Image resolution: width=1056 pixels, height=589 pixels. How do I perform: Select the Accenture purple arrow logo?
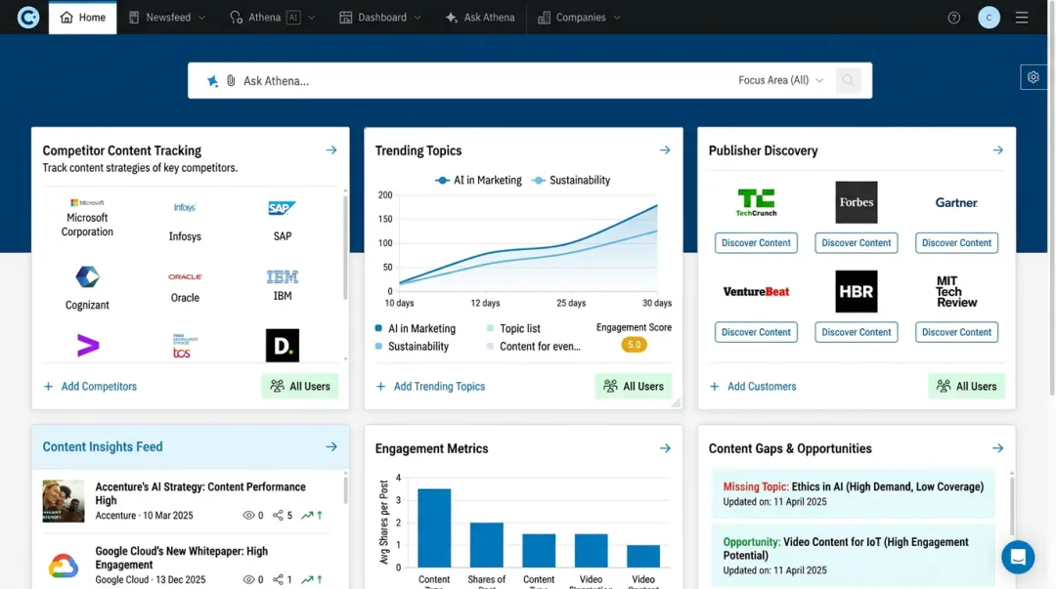point(88,346)
